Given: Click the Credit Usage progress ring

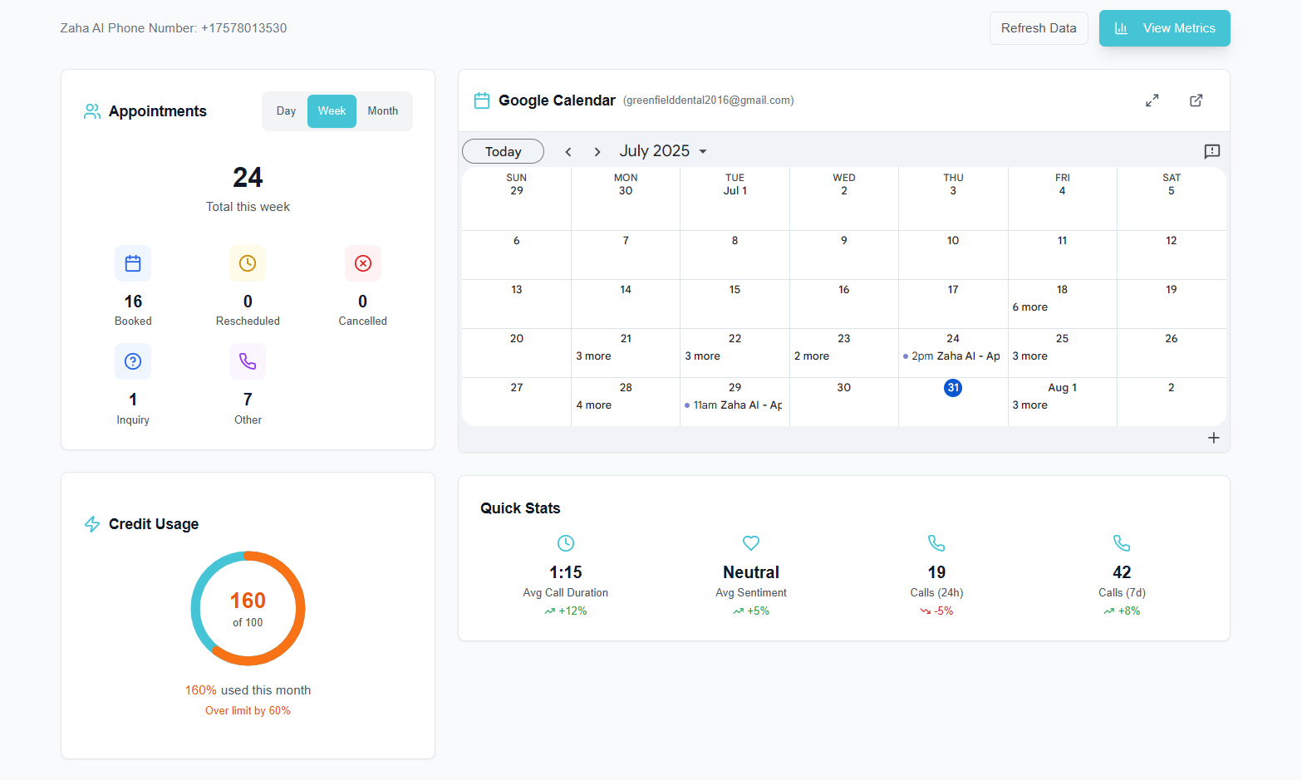Looking at the screenshot, I should click(x=248, y=608).
